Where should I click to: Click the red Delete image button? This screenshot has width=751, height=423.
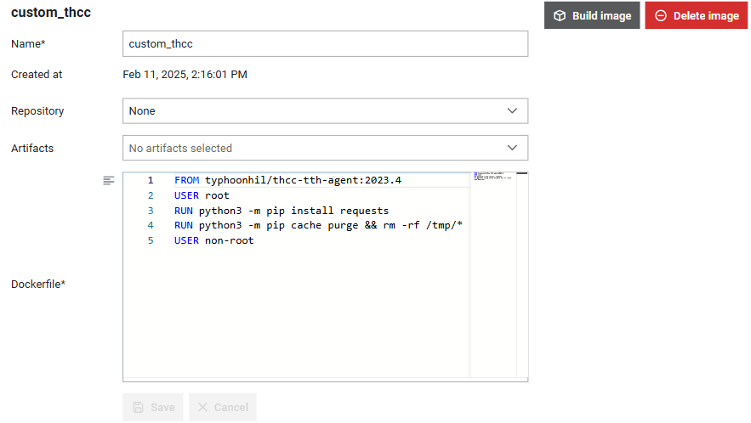(696, 15)
